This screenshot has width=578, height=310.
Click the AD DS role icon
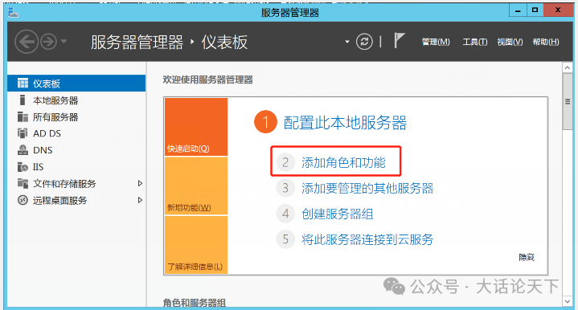23,133
